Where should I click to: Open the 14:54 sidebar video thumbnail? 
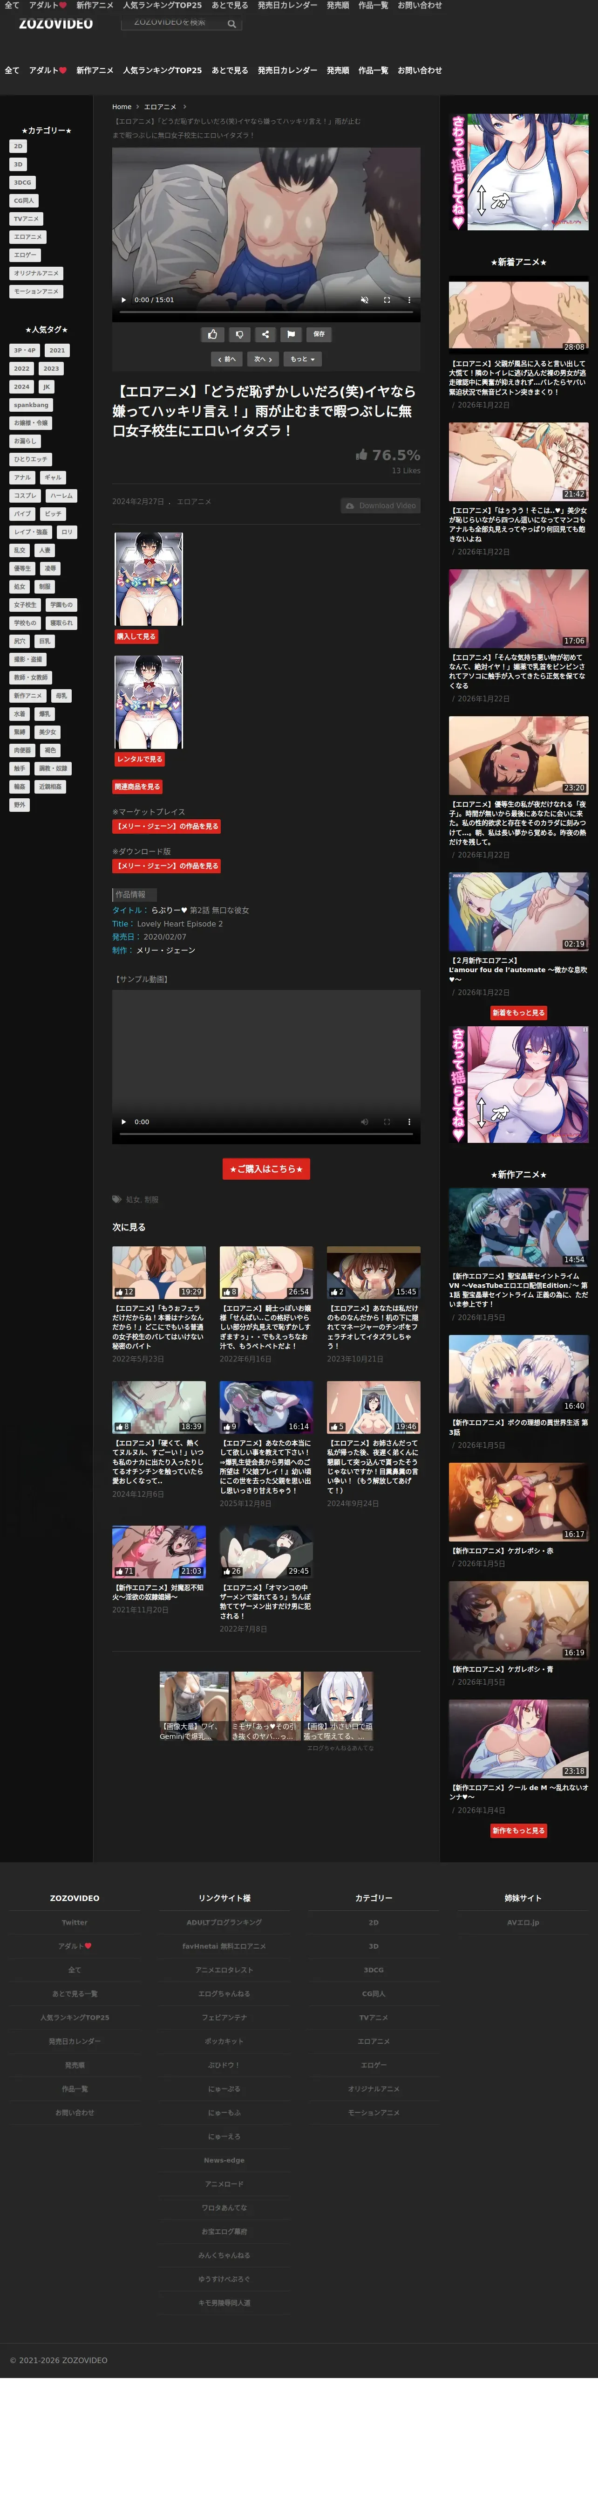(518, 1226)
